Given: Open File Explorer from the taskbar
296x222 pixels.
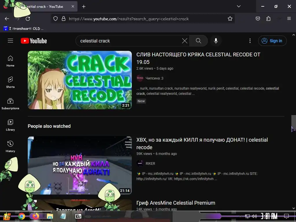Looking at the screenshot, I should [x=50, y=216].
